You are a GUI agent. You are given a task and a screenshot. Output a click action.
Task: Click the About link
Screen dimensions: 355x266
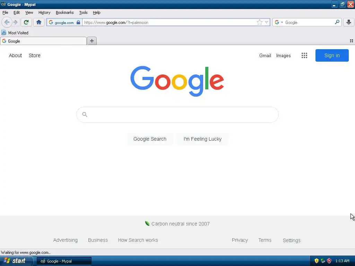coord(15,55)
